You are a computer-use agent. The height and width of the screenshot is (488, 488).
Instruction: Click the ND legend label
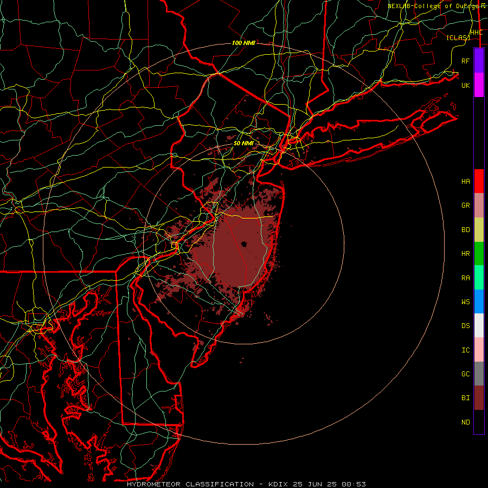tap(466, 422)
